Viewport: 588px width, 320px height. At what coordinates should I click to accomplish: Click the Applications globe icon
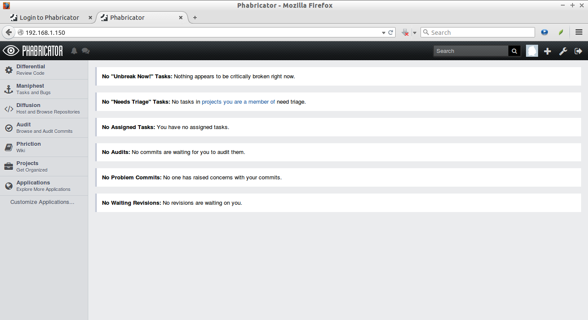tap(9, 186)
